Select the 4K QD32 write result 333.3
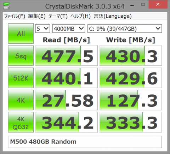170x154 pixels. (x=131, y=122)
